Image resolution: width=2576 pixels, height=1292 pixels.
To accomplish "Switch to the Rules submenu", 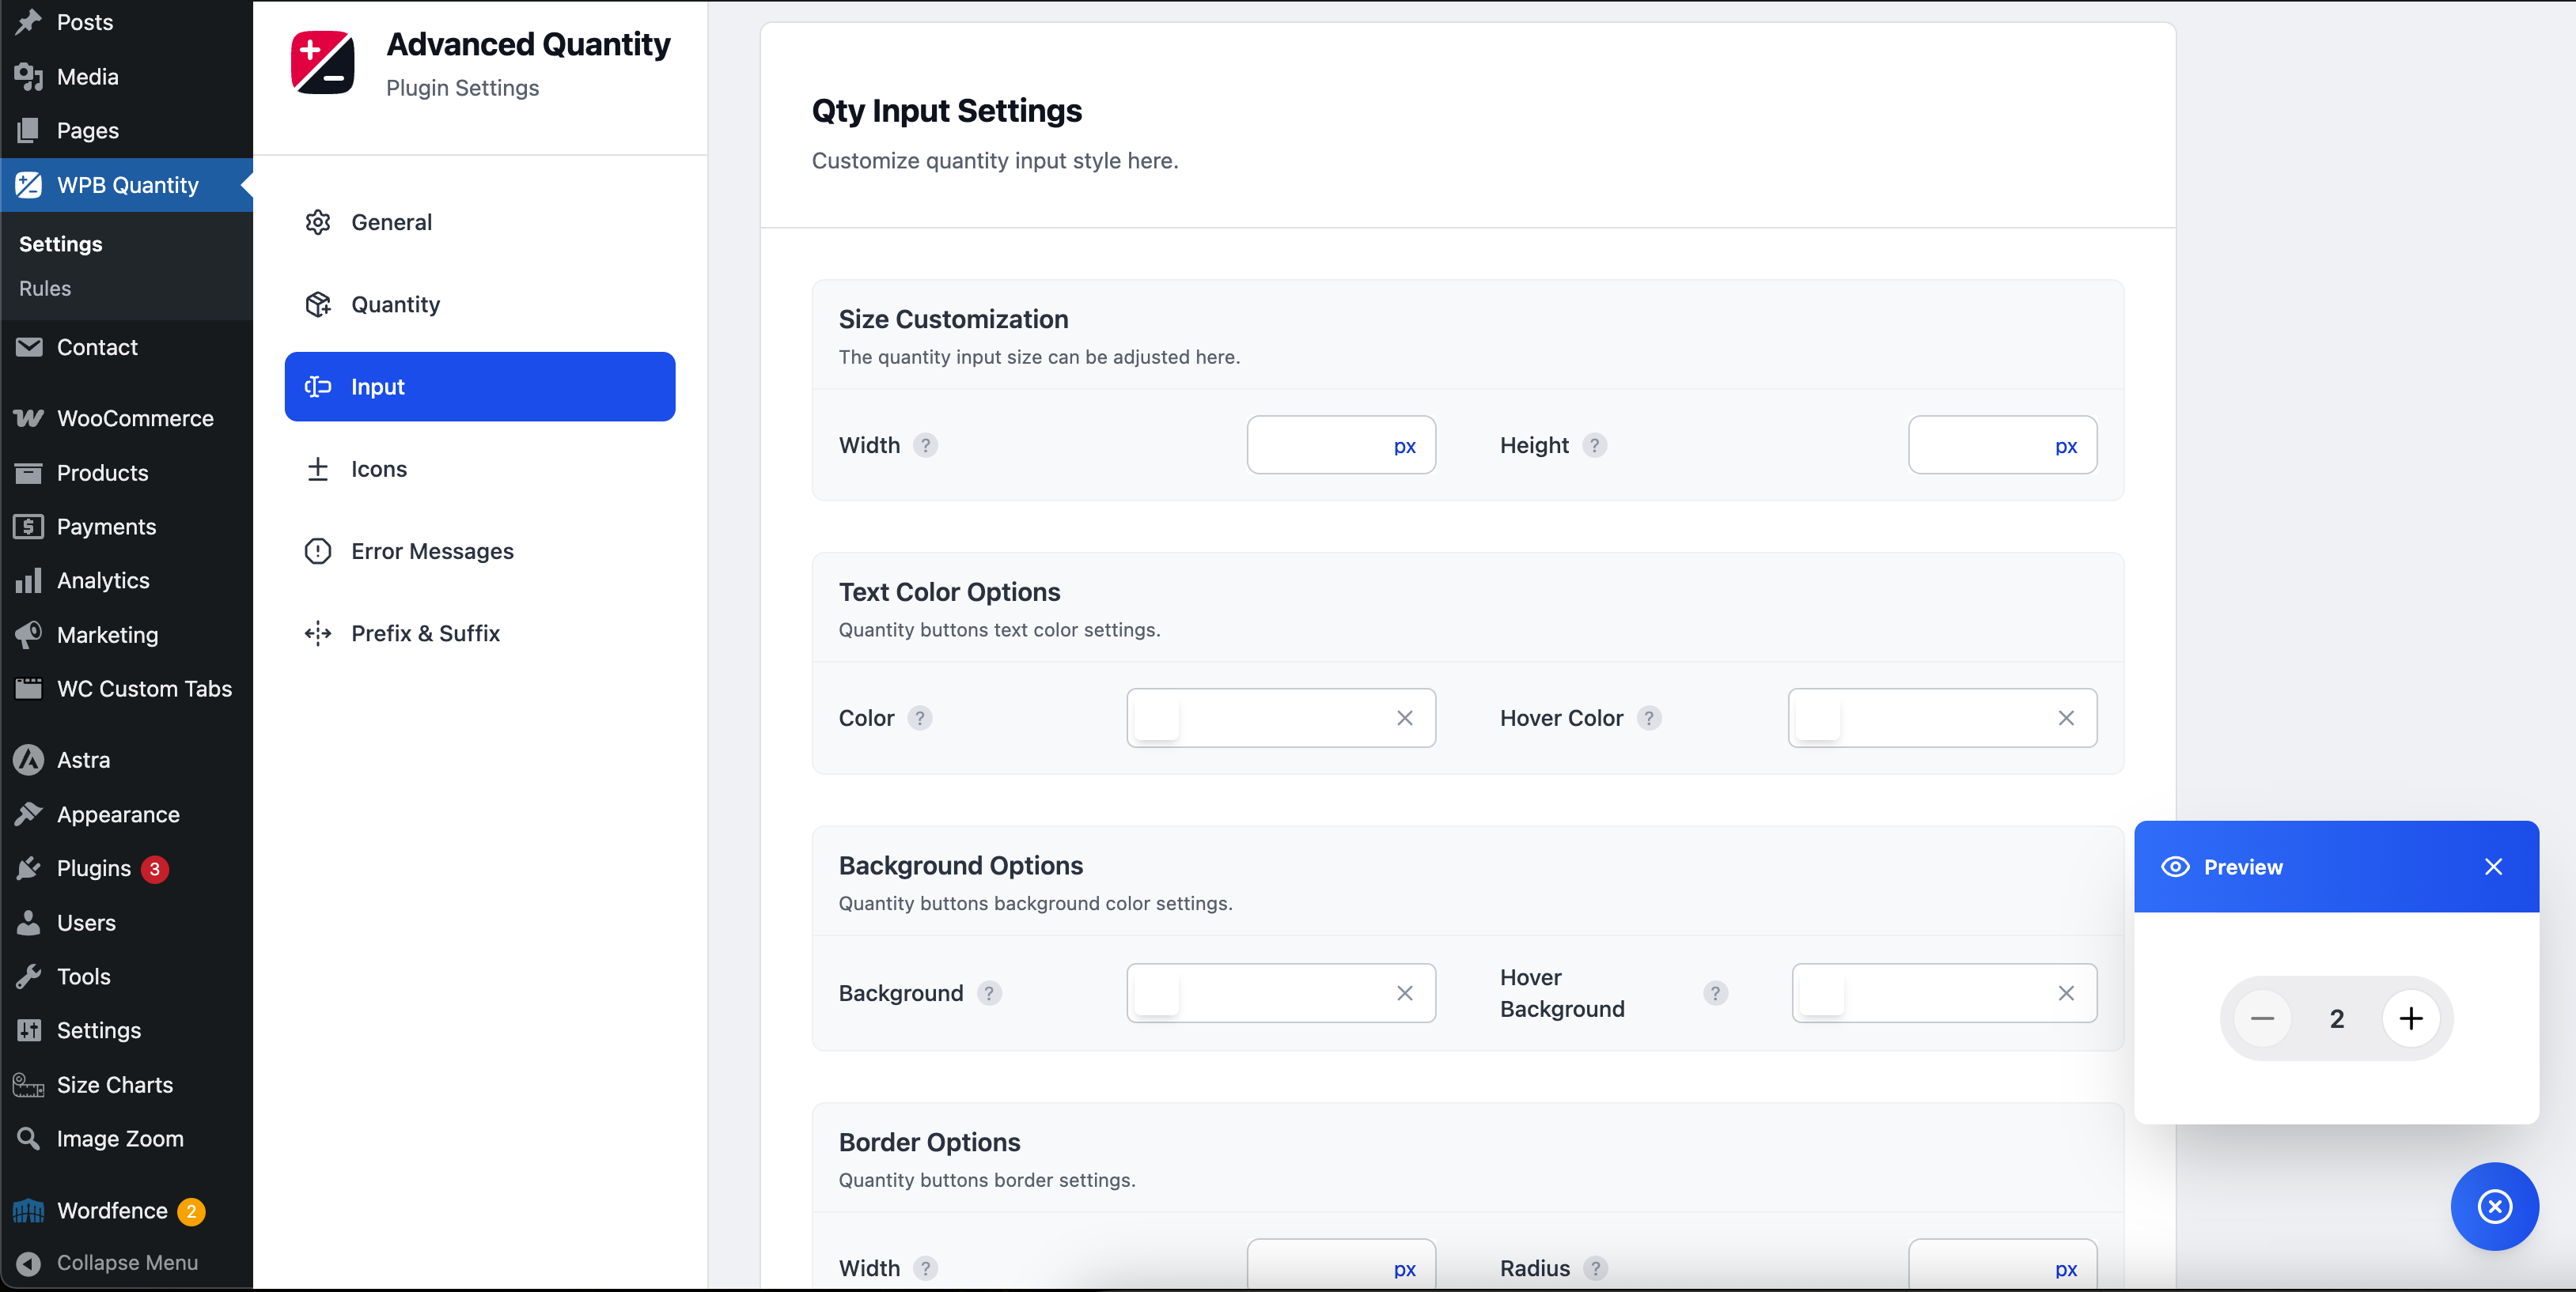I will coord(45,288).
